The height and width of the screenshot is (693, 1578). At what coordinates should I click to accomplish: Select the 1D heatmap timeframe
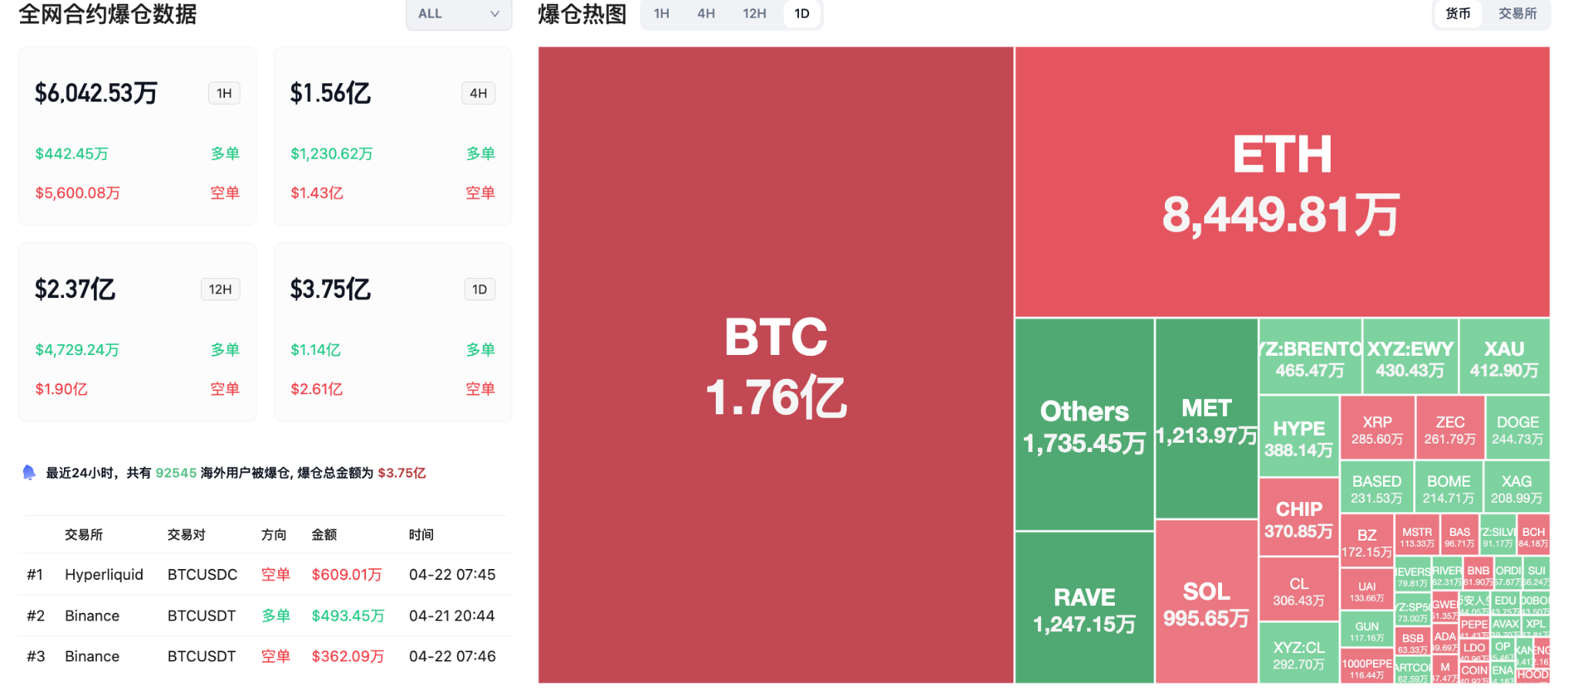click(x=802, y=14)
